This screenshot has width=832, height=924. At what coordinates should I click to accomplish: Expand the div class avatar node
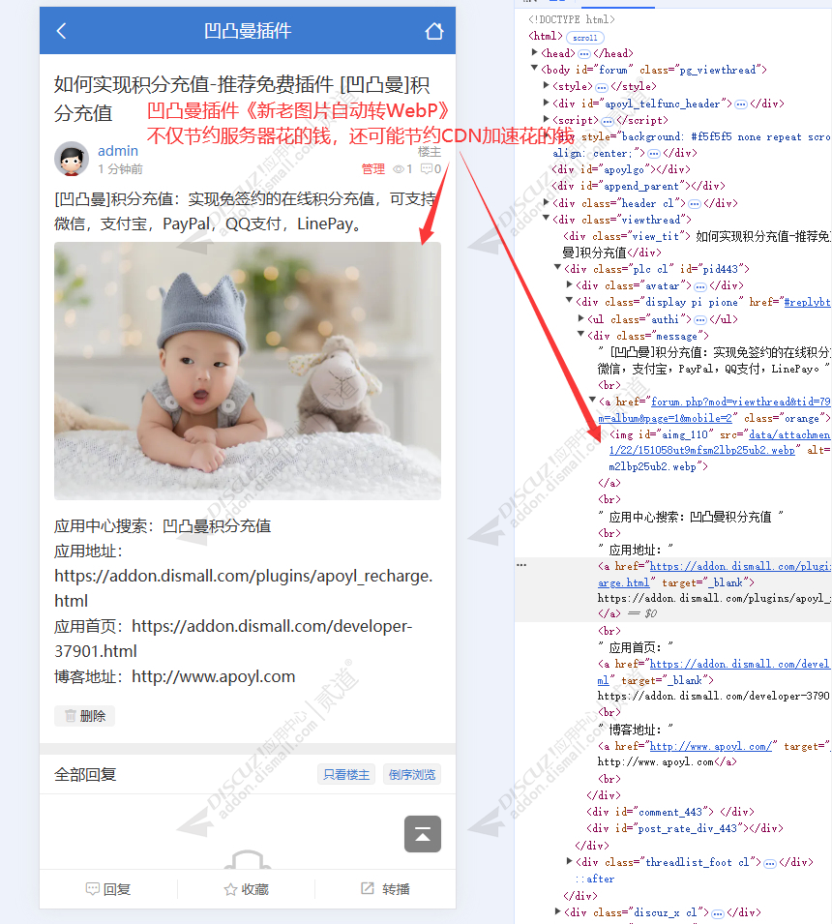click(569, 285)
